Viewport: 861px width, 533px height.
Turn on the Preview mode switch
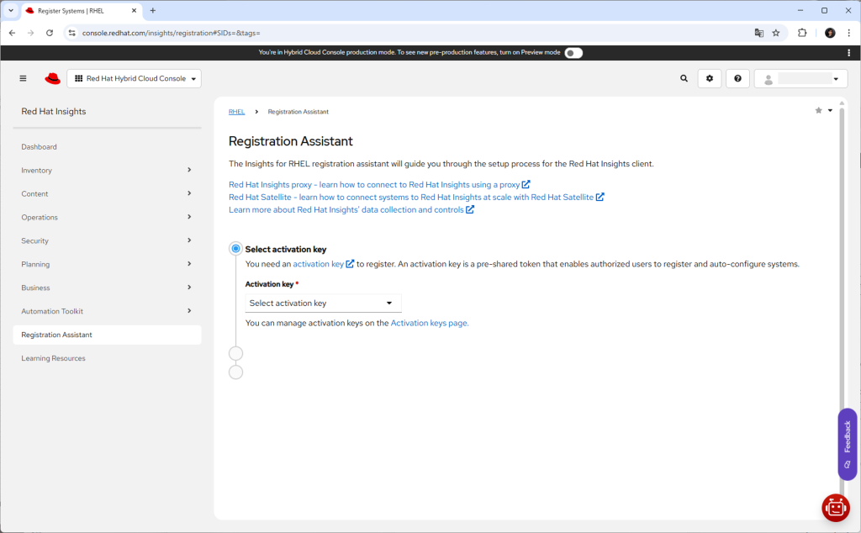pyautogui.click(x=573, y=52)
